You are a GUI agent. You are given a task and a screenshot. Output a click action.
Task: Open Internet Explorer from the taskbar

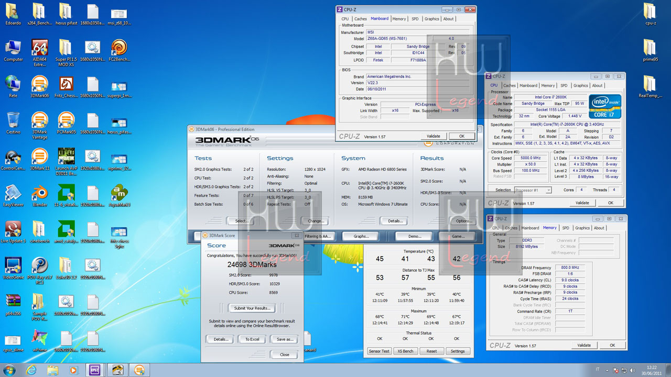(32, 370)
